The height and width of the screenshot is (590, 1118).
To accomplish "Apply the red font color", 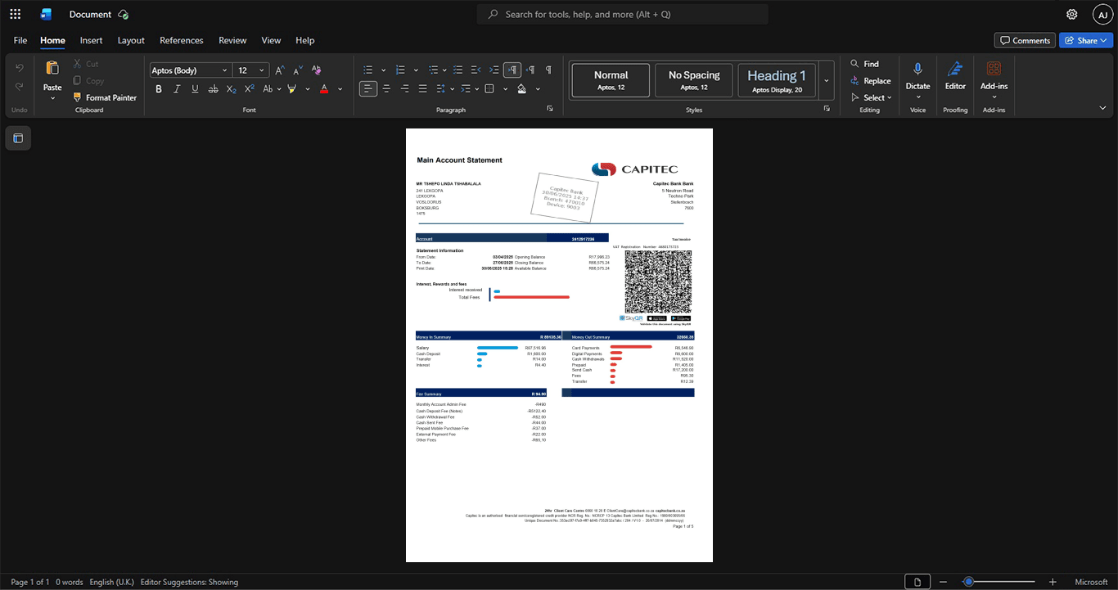I will (324, 88).
